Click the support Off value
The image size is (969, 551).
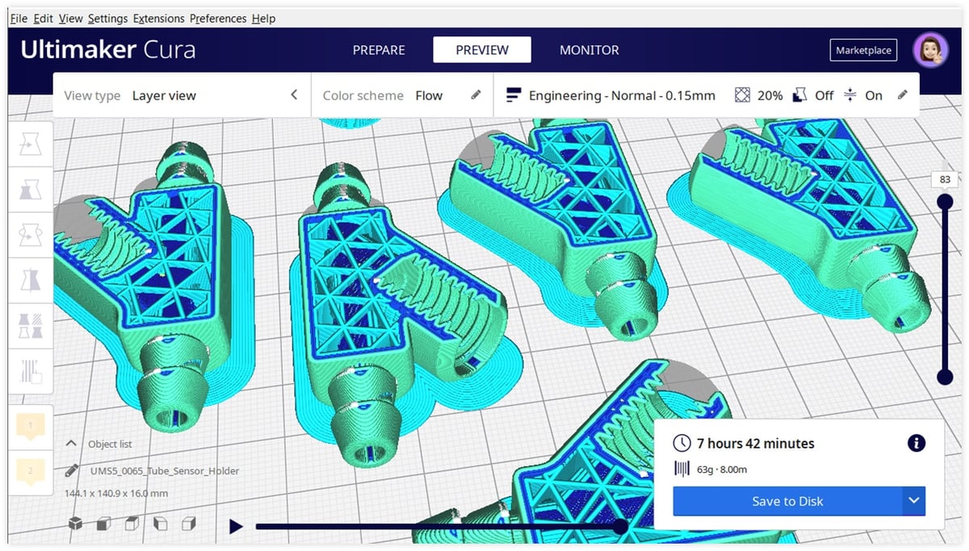pyautogui.click(x=824, y=95)
